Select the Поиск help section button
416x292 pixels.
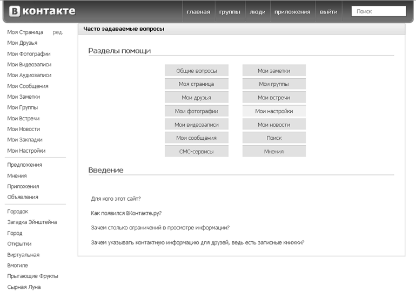(274, 138)
